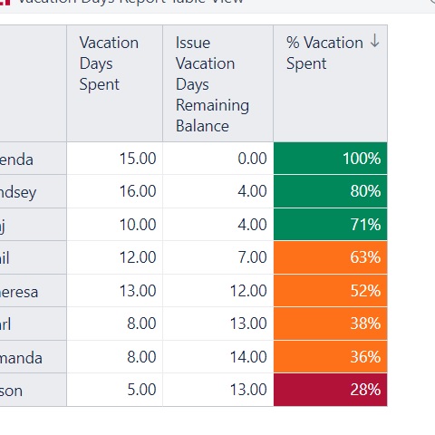Select the green 80% vacation spent cell
Viewport: 435px width, 435px height.
click(331, 191)
